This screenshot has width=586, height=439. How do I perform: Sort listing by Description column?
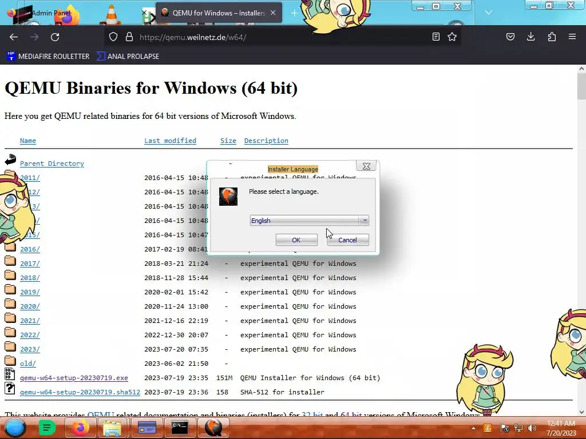266,141
